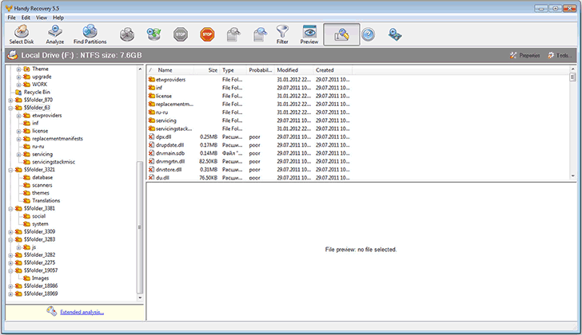The image size is (582, 335).
Task: Expand the $$folder_3309 tree node
Action: 10,232
